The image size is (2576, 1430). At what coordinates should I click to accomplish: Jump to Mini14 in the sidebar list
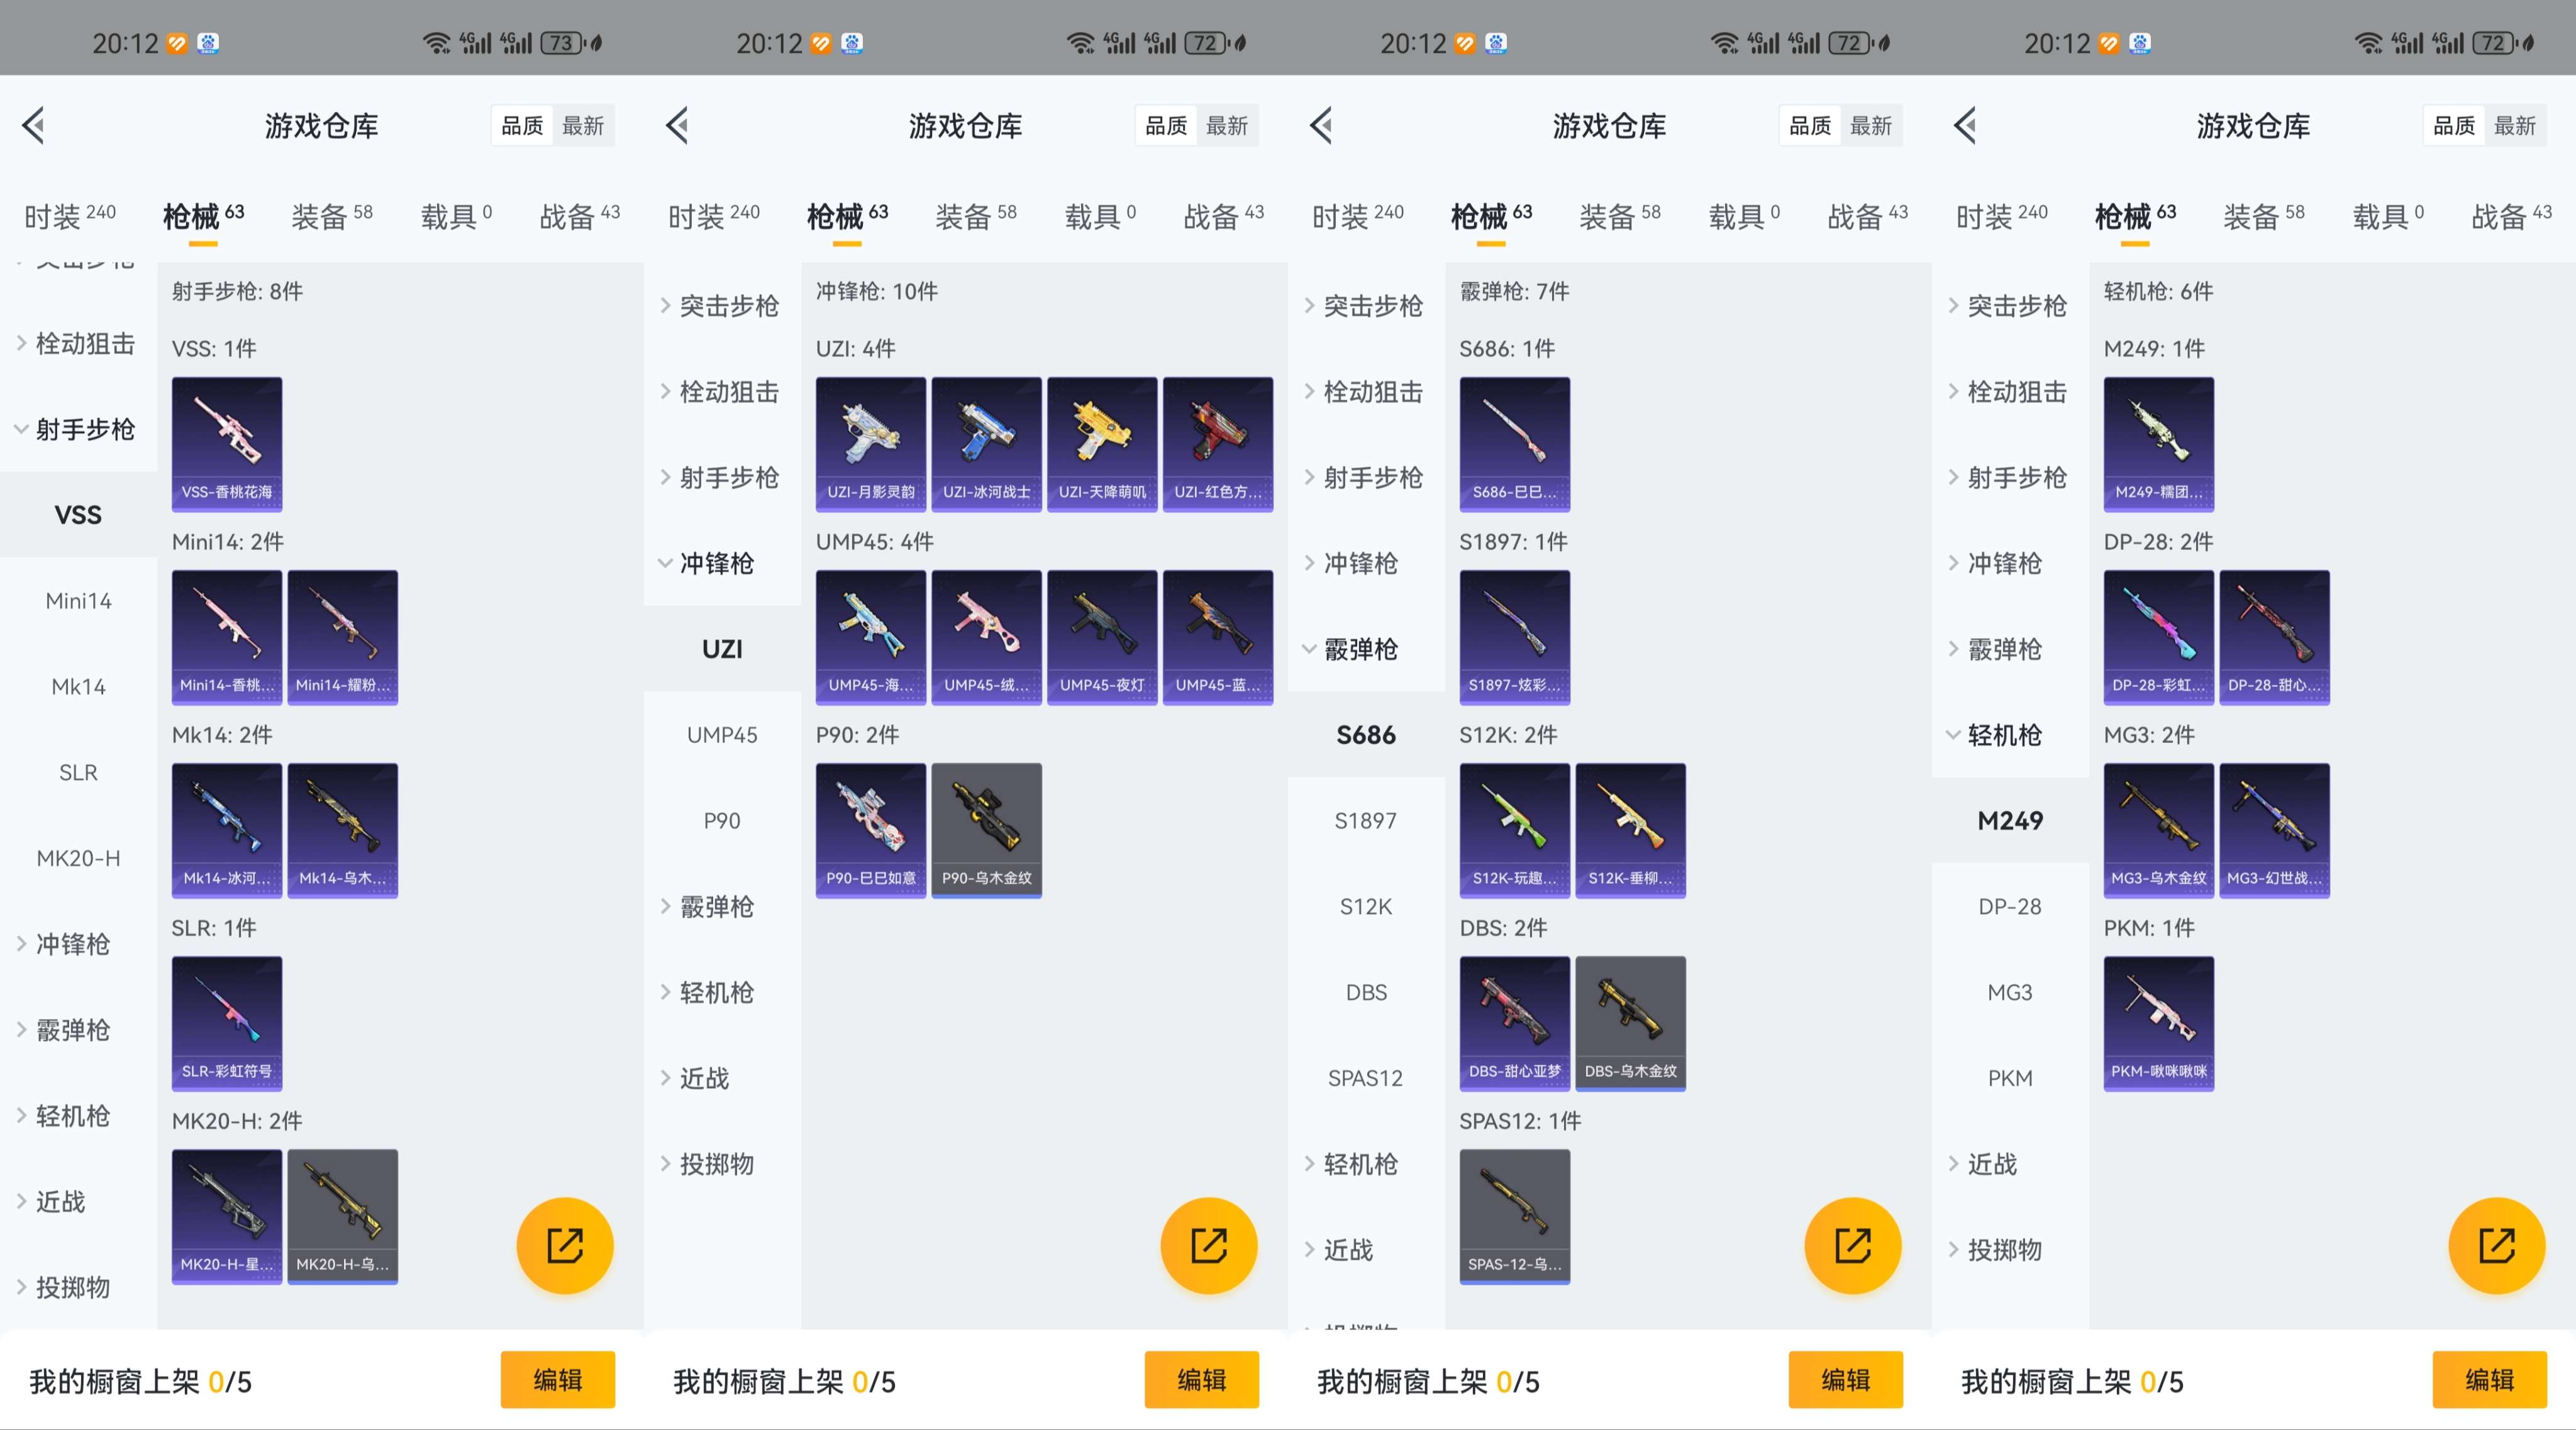pos(78,600)
